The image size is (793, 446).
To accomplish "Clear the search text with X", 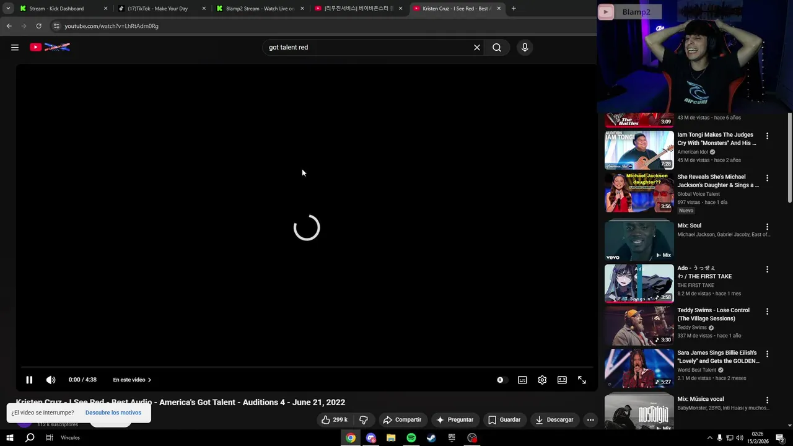I will pos(477,47).
